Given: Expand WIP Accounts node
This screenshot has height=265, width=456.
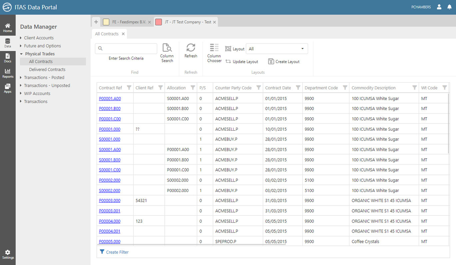Looking at the screenshot, I should tap(21, 93).
